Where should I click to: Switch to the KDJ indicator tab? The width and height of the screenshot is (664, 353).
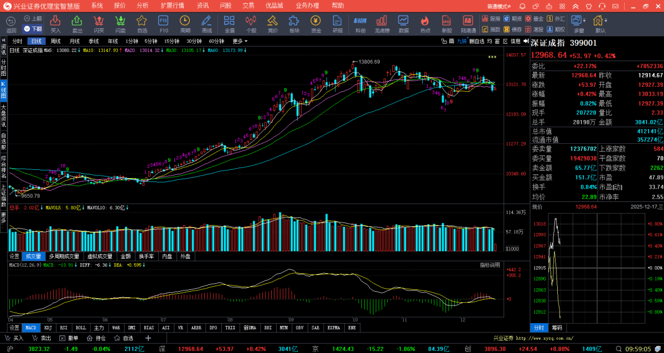click(48, 328)
